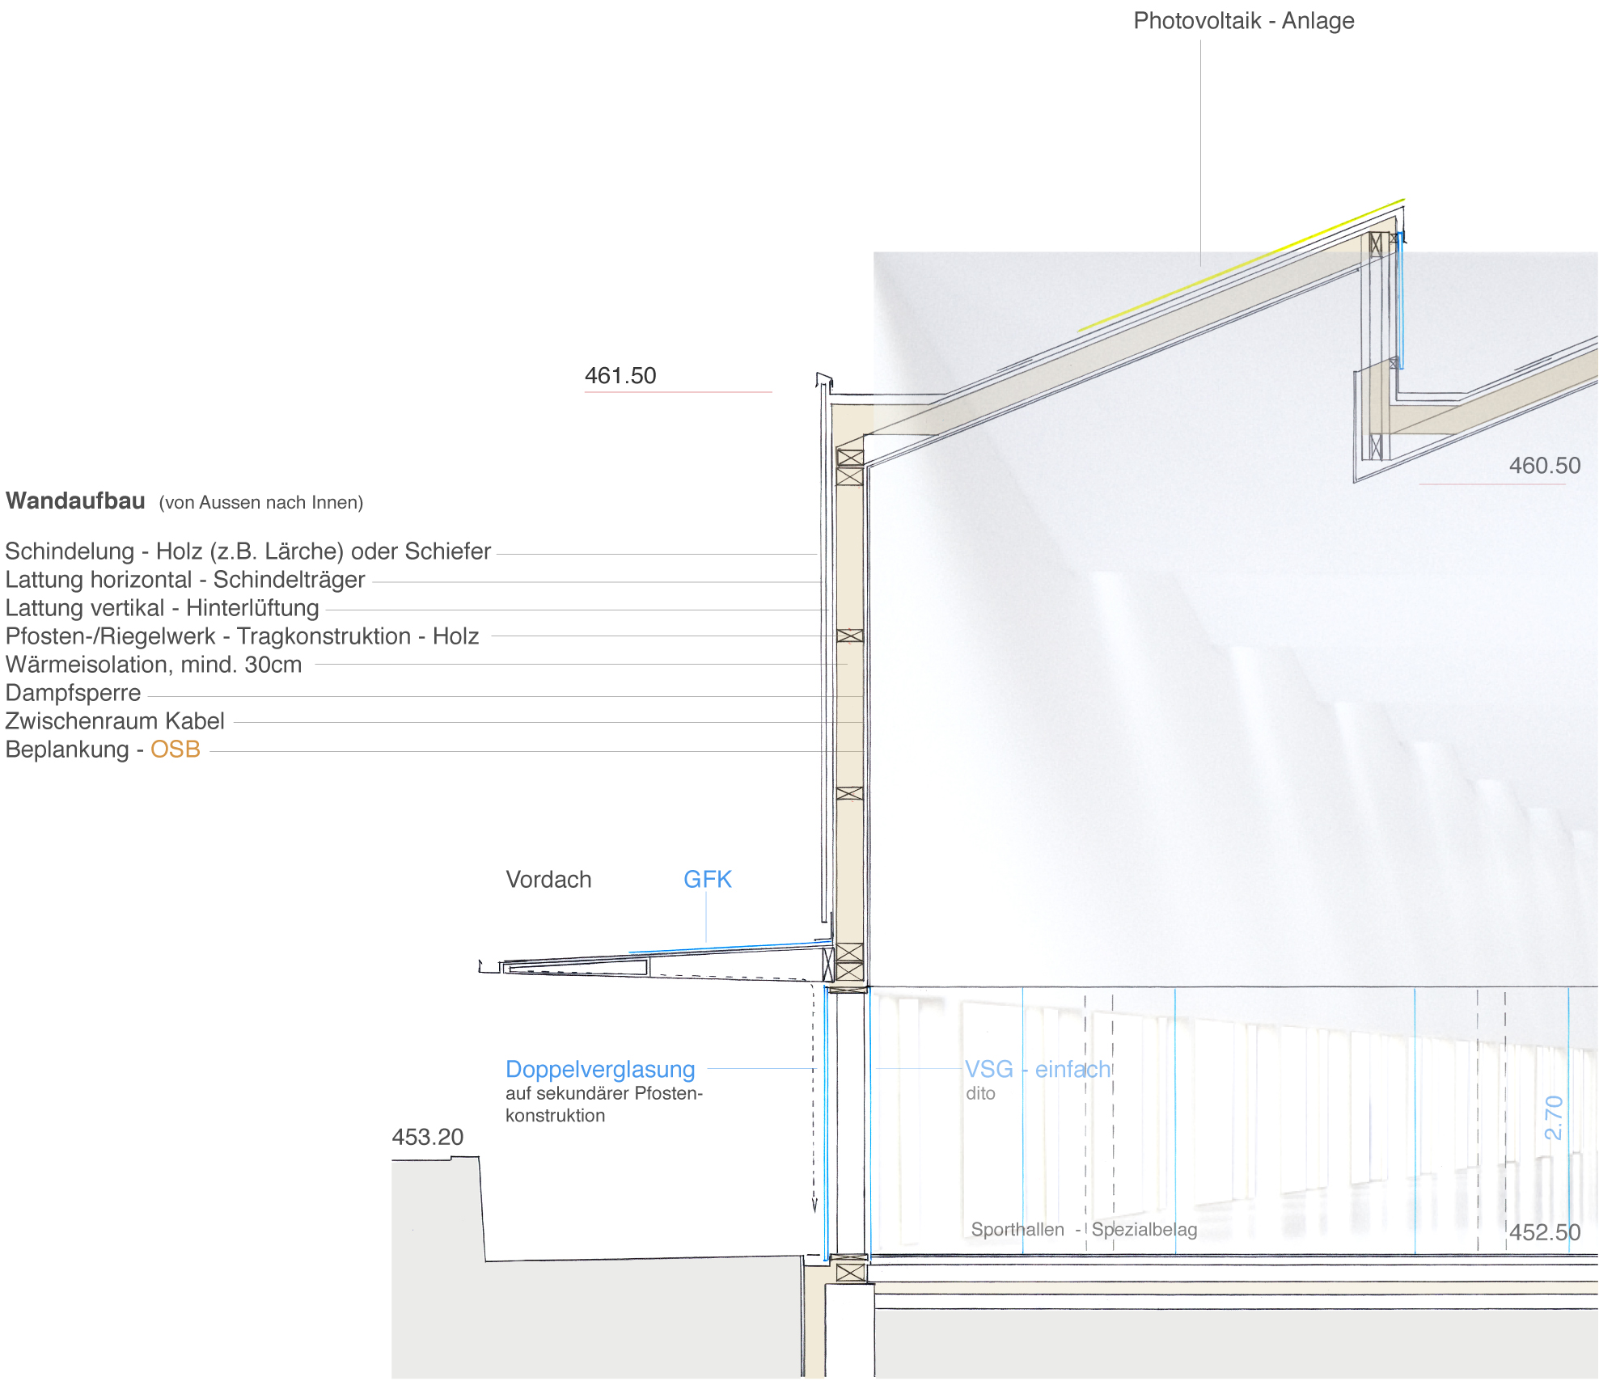Screen dimensions: 1599x1381
Task: Select the Dampfsperre label
Action: click(73, 693)
